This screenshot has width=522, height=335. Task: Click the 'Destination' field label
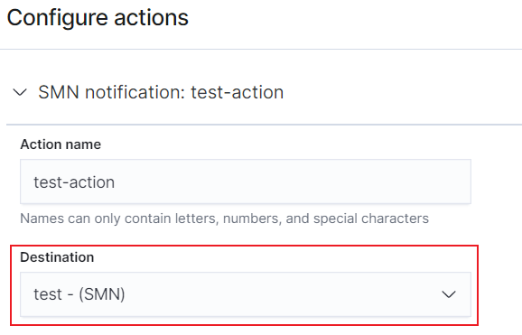[57, 257]
